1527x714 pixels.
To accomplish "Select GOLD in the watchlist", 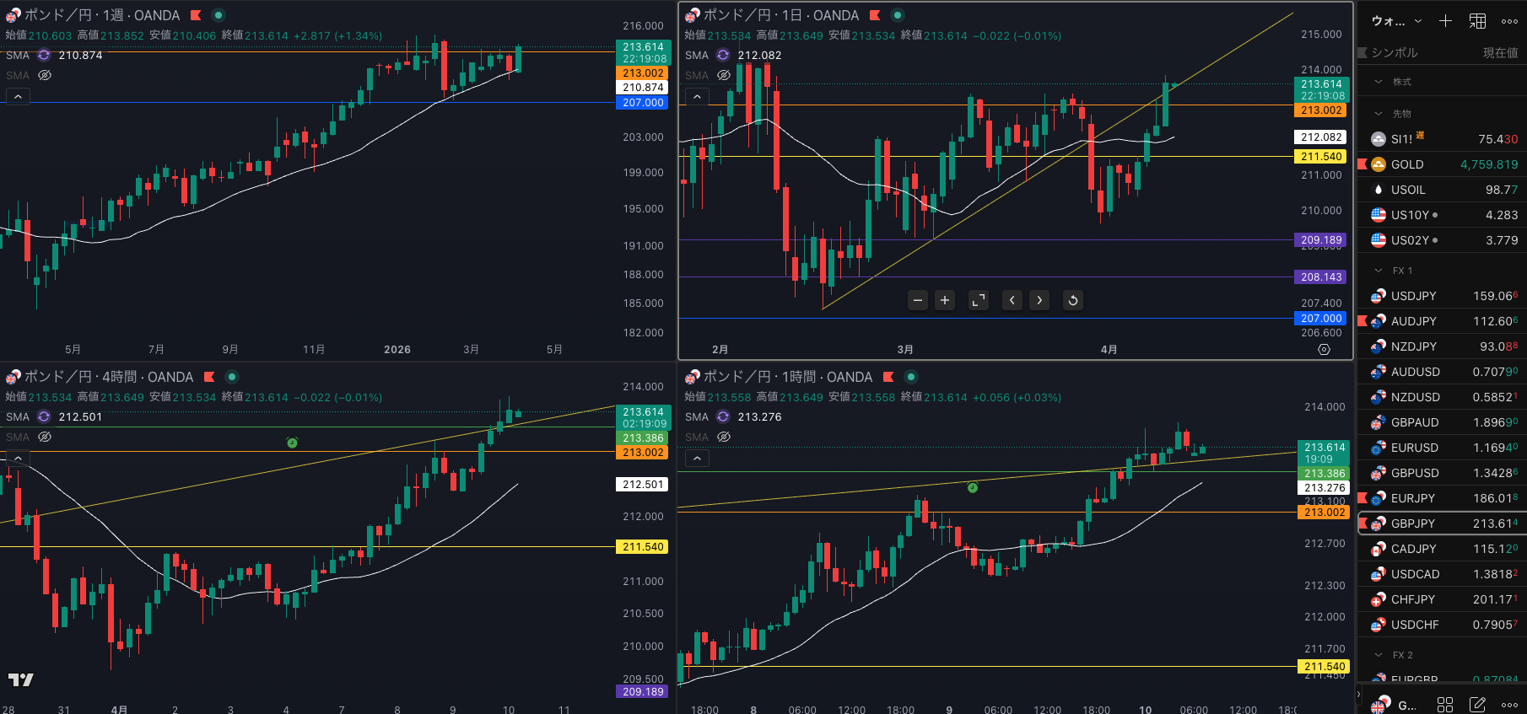I will 1406,164.
